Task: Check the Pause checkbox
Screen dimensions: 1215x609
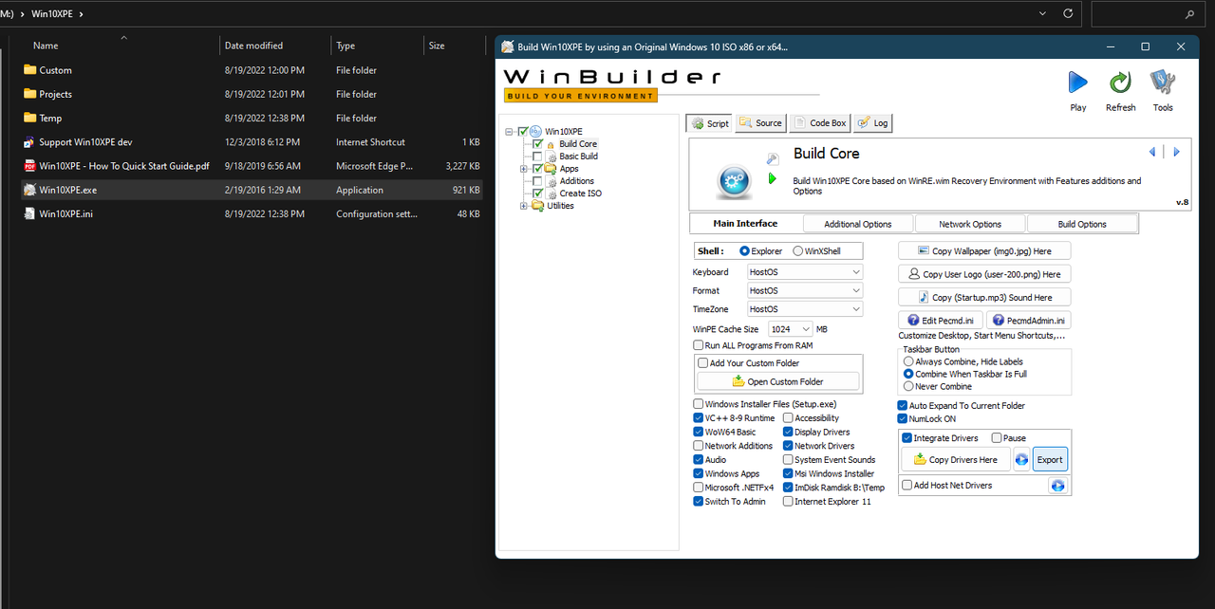Action: [997, 438]
